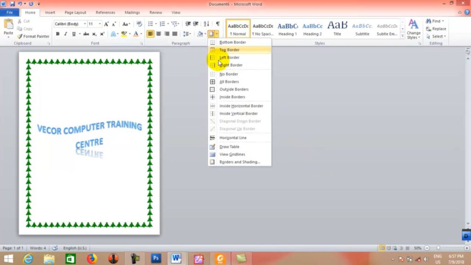Apply the Heading 1 style
471x265 pixels.
pos(287,29)
